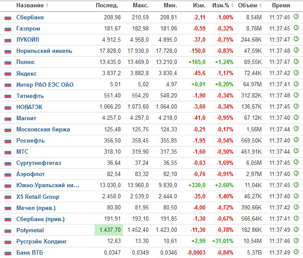Open the Норильский никель stock link
Image resolution: width=303 pixels, height=258 pixels.
click(44, 51)
